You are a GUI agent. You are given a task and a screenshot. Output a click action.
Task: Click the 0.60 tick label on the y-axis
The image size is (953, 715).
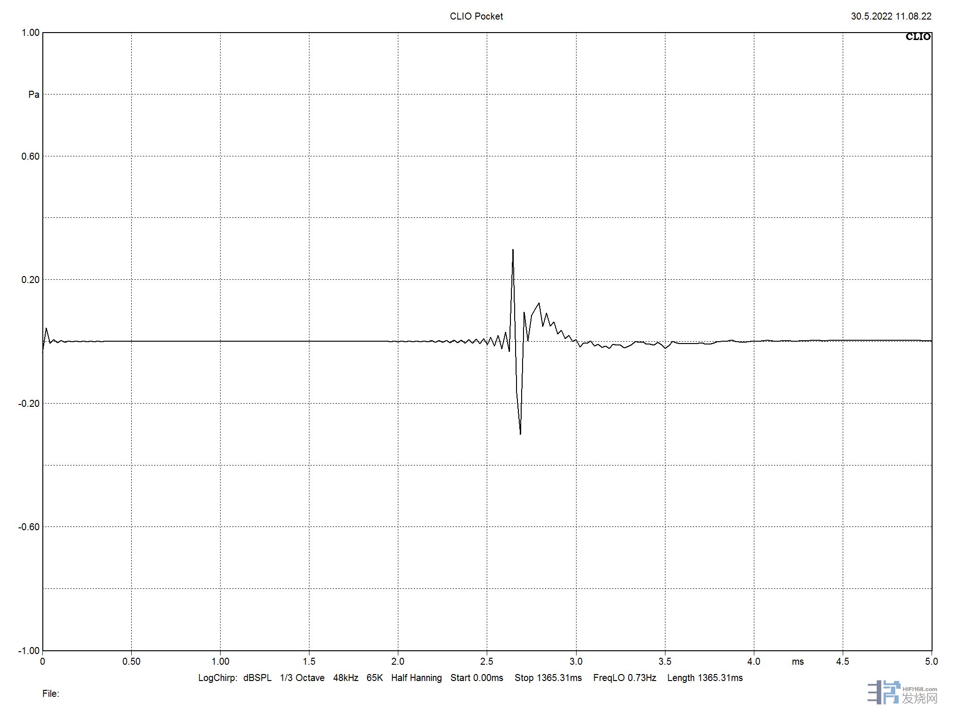[x=30, y=156]
